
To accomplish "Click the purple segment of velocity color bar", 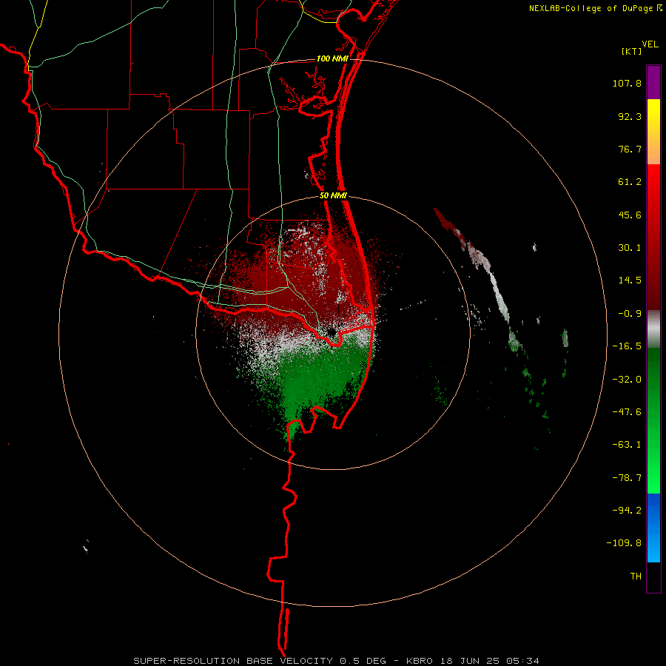I will (653, 82).
